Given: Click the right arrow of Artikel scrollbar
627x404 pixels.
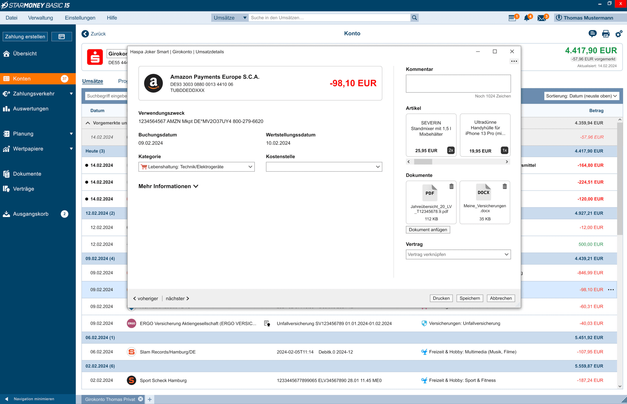Looking at the screenshot, I should [507, 162].
